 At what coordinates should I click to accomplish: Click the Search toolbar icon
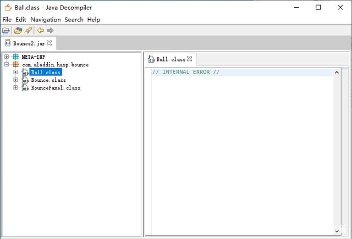tap(28, 30)
